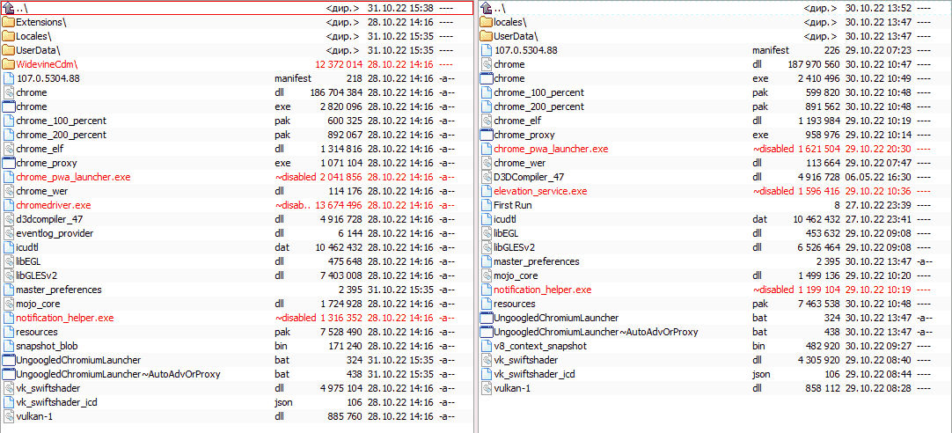Screen dimensions: 952x433
Task: Select 107.0.5304.88 manifest name in left panel
Action: point(48,78)
